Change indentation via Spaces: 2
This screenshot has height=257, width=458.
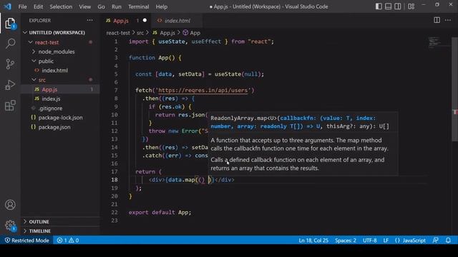(346, 241)
